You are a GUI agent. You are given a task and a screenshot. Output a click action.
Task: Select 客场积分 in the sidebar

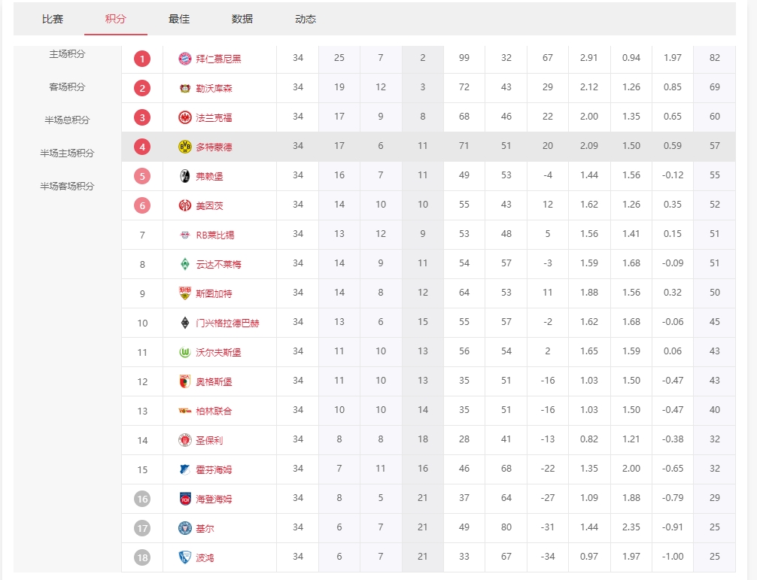click(x=68, y=87)
